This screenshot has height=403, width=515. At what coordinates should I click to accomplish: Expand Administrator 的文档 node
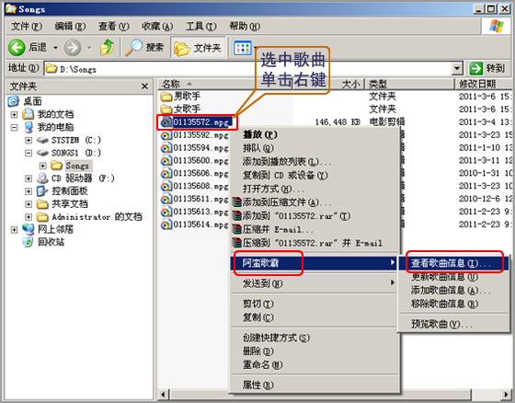tap(29, 217)
